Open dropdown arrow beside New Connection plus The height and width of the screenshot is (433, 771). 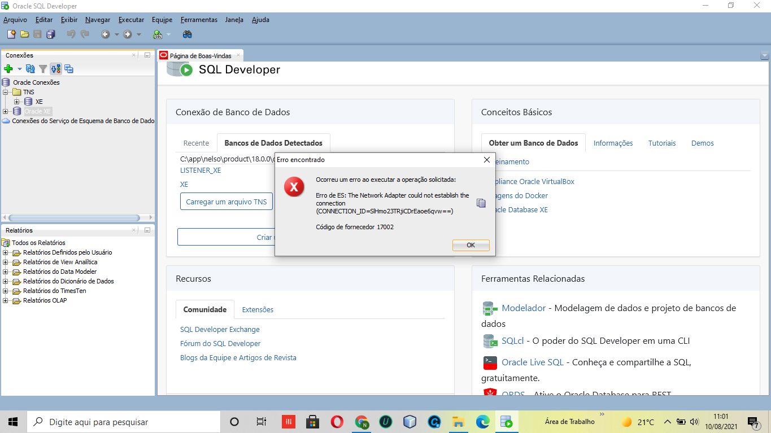pyautogui.click(x=19, y=69)
